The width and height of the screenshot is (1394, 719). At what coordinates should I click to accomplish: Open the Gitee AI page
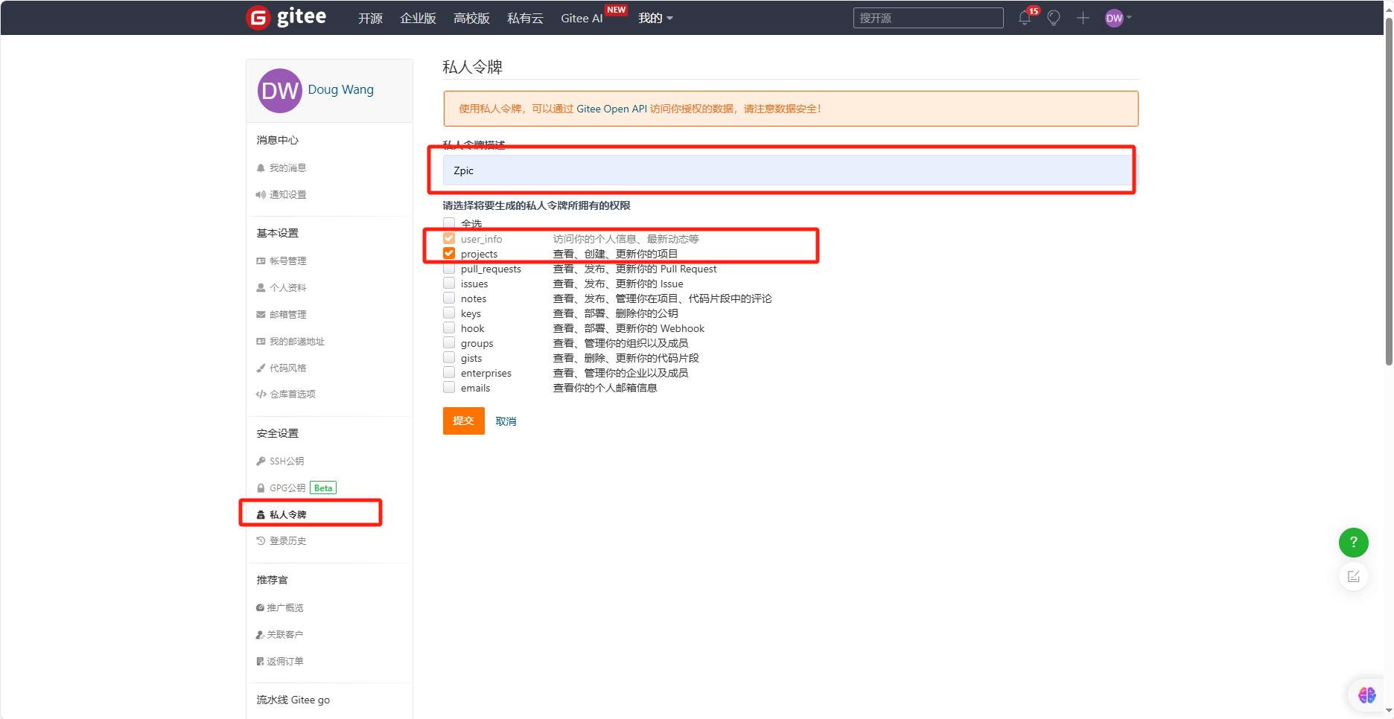(x=582, y=18)
